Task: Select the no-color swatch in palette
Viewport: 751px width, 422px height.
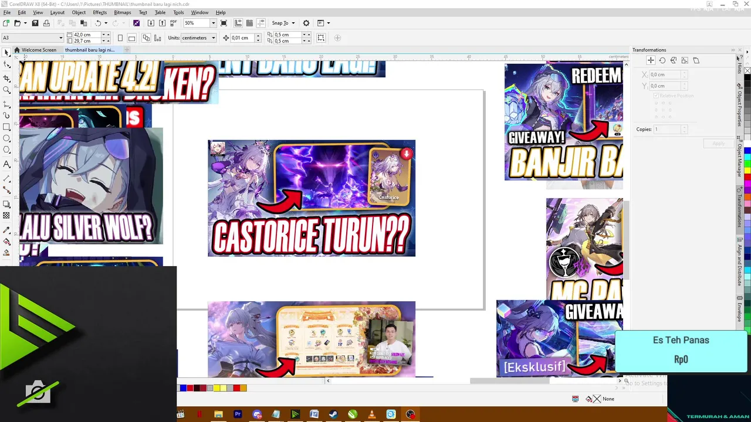Action: pos(747,71)
